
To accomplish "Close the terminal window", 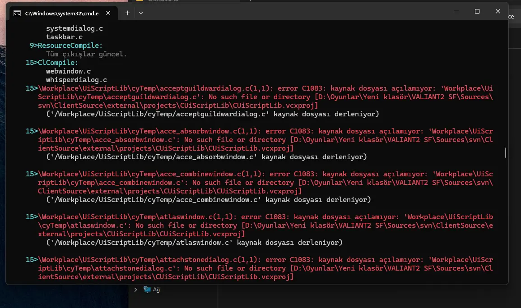I will (x=497, y=12).
